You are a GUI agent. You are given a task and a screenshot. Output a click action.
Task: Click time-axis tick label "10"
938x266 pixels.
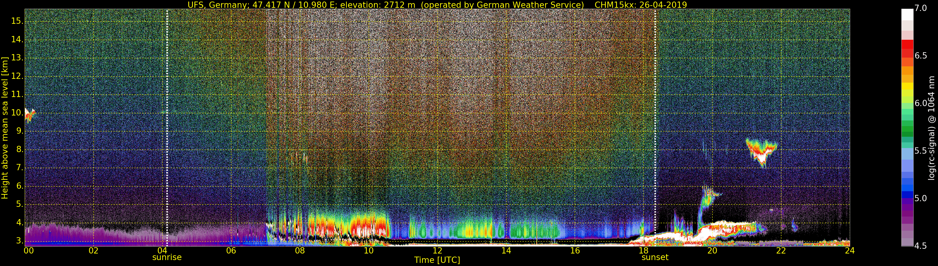click(x=369, y=251)
